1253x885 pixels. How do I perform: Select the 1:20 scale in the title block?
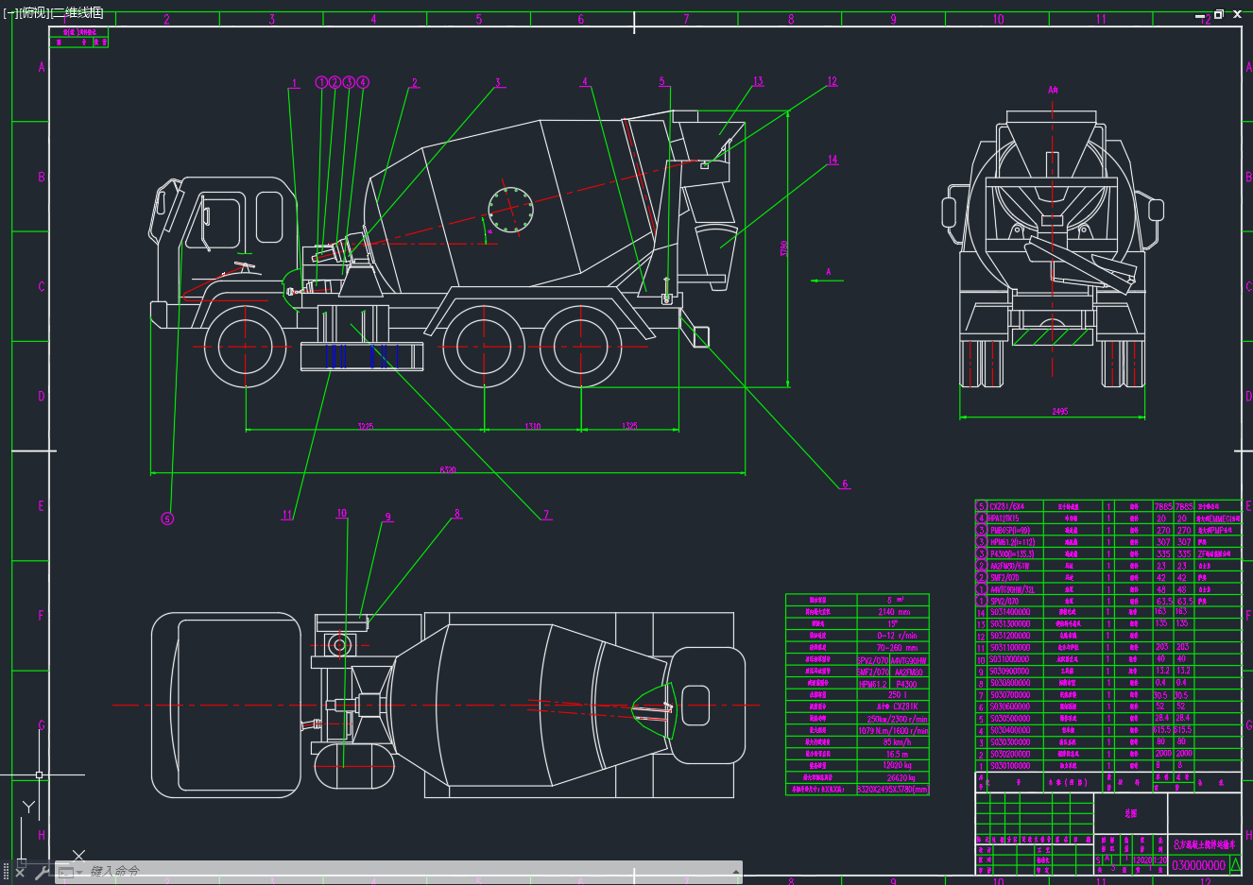point(1159,859)
